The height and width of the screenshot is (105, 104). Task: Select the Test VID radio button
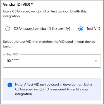click(81, 29)
